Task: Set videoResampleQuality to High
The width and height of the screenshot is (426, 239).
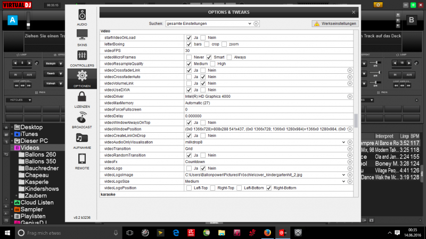Action: point(213,64)
